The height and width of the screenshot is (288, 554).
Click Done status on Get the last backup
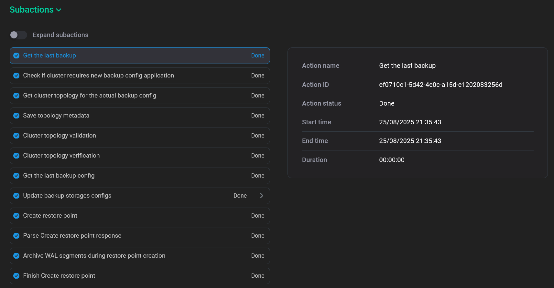pos(257,56)
